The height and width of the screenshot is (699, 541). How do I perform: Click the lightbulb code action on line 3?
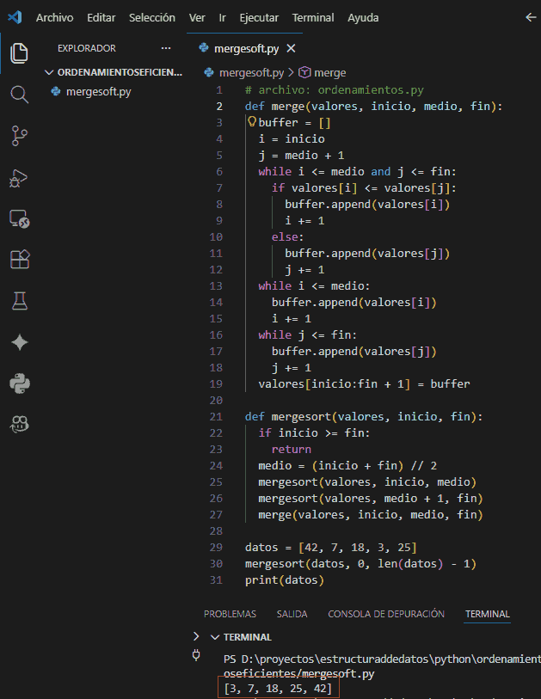252,121
